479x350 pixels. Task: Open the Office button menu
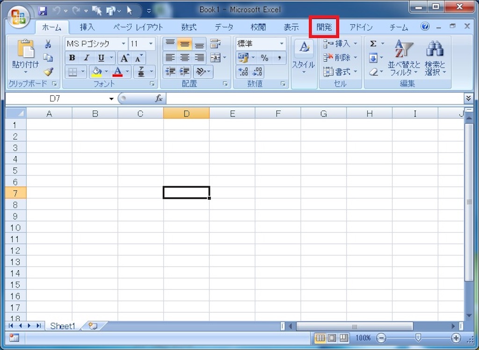click(19, 16)
